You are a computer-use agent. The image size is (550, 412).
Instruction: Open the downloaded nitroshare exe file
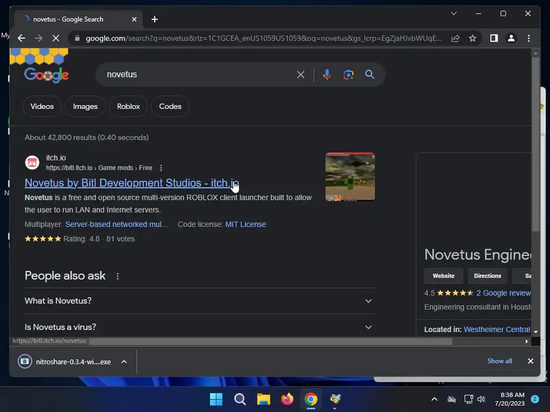(65, 362)
